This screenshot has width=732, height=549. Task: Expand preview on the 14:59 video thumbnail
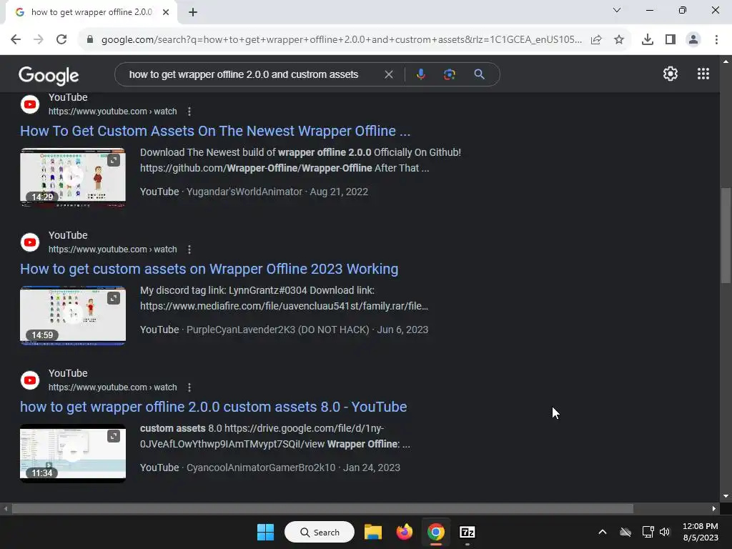[114, 298]
